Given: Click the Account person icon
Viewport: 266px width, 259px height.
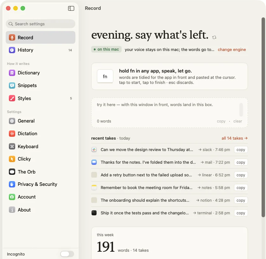Looking at the screenshot, I should point(12,197).
